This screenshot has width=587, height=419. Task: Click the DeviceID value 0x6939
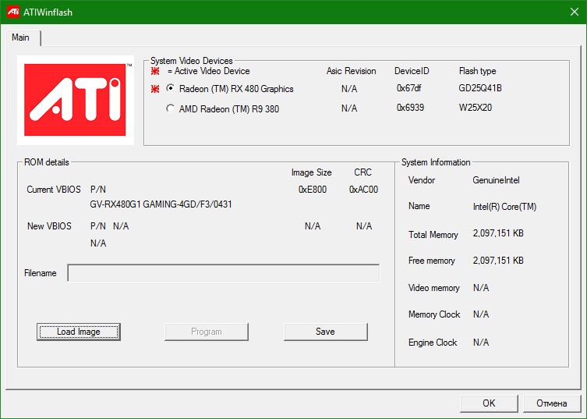coord(410,108)
